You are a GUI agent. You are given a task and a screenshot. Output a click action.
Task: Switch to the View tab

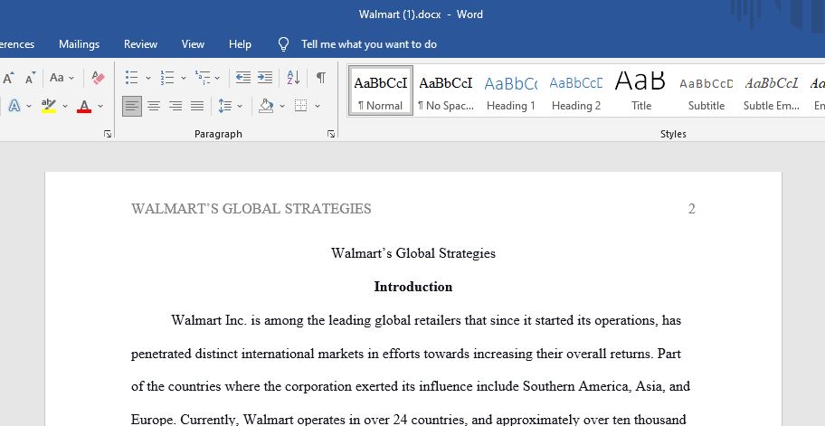(x=193, y=44)
